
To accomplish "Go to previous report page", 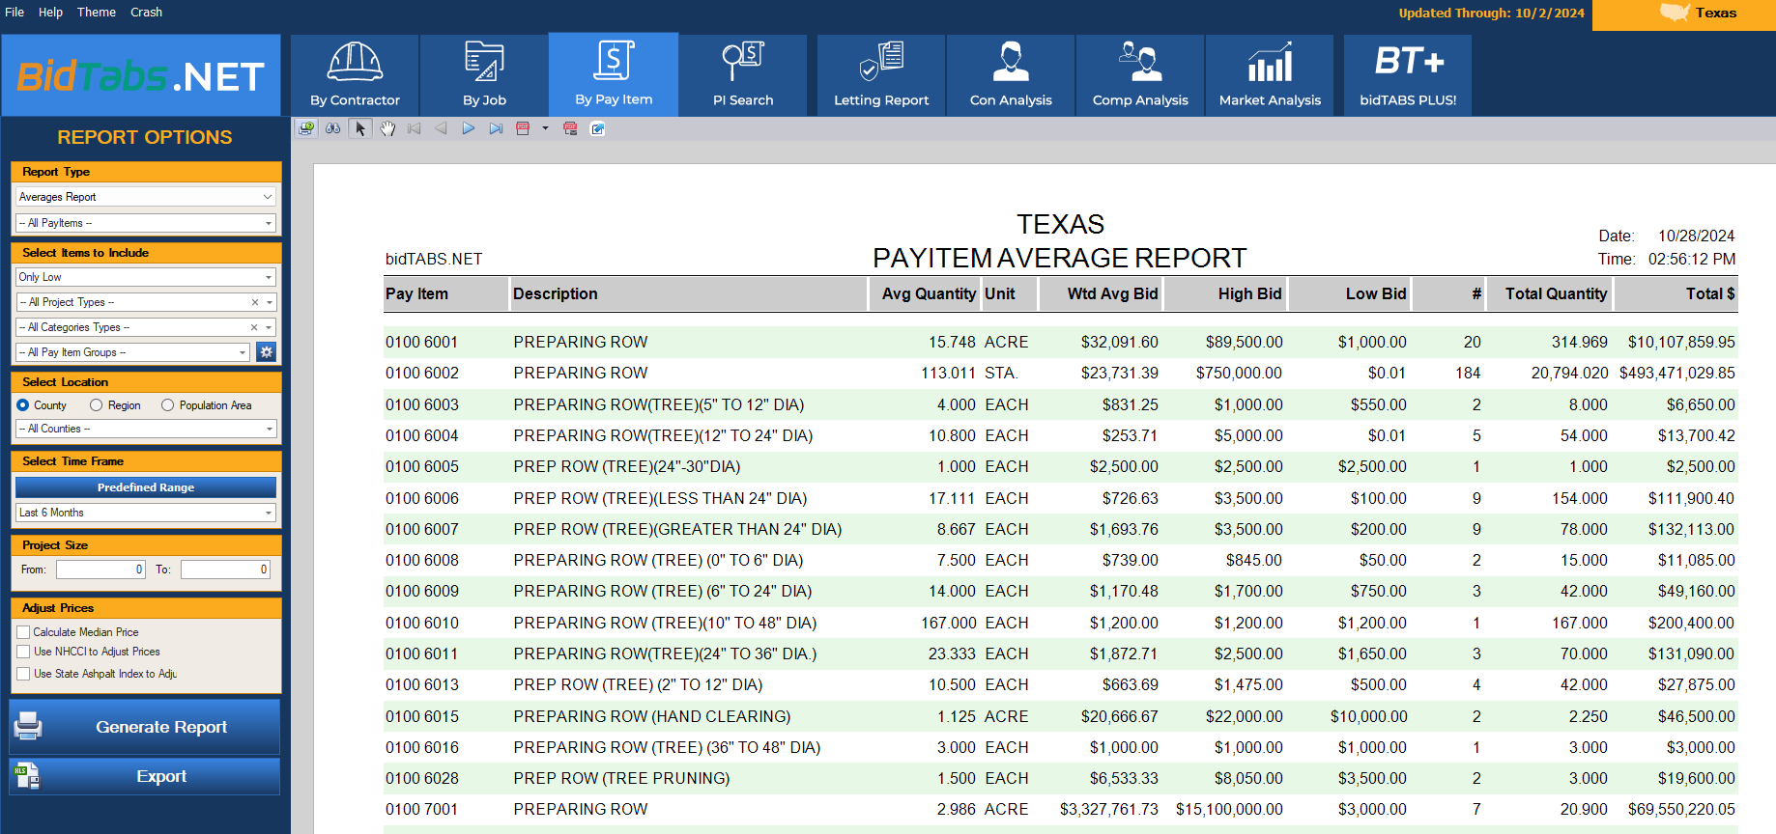I will tap(442, 128).
